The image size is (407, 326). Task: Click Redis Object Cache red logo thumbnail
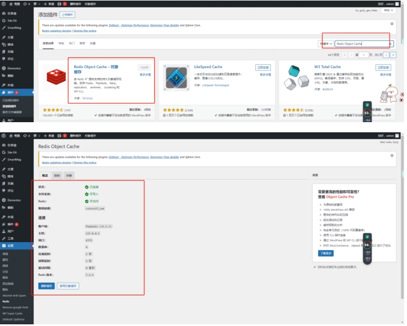[x=56, y=78]
